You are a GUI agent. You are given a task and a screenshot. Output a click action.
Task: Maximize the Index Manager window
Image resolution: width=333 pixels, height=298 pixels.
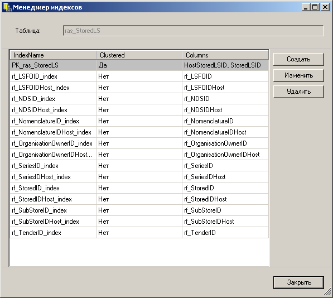(x=315, y=7)
